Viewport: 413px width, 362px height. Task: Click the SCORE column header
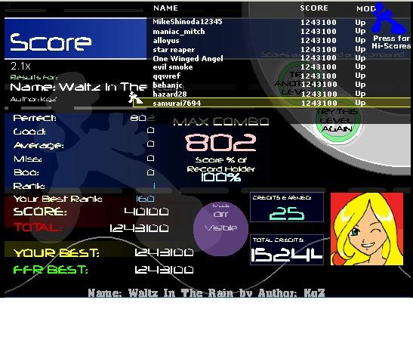(314, 8)
